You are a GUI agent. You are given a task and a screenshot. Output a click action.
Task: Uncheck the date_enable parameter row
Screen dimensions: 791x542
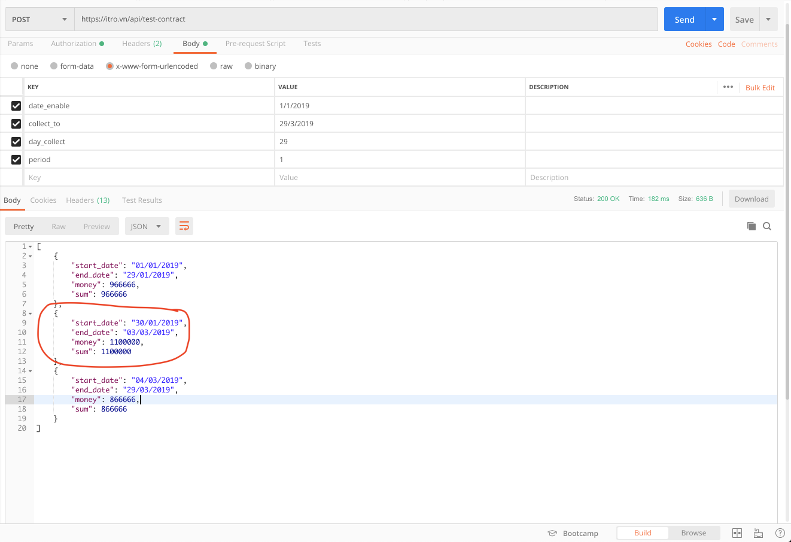(x=16, y=106)
